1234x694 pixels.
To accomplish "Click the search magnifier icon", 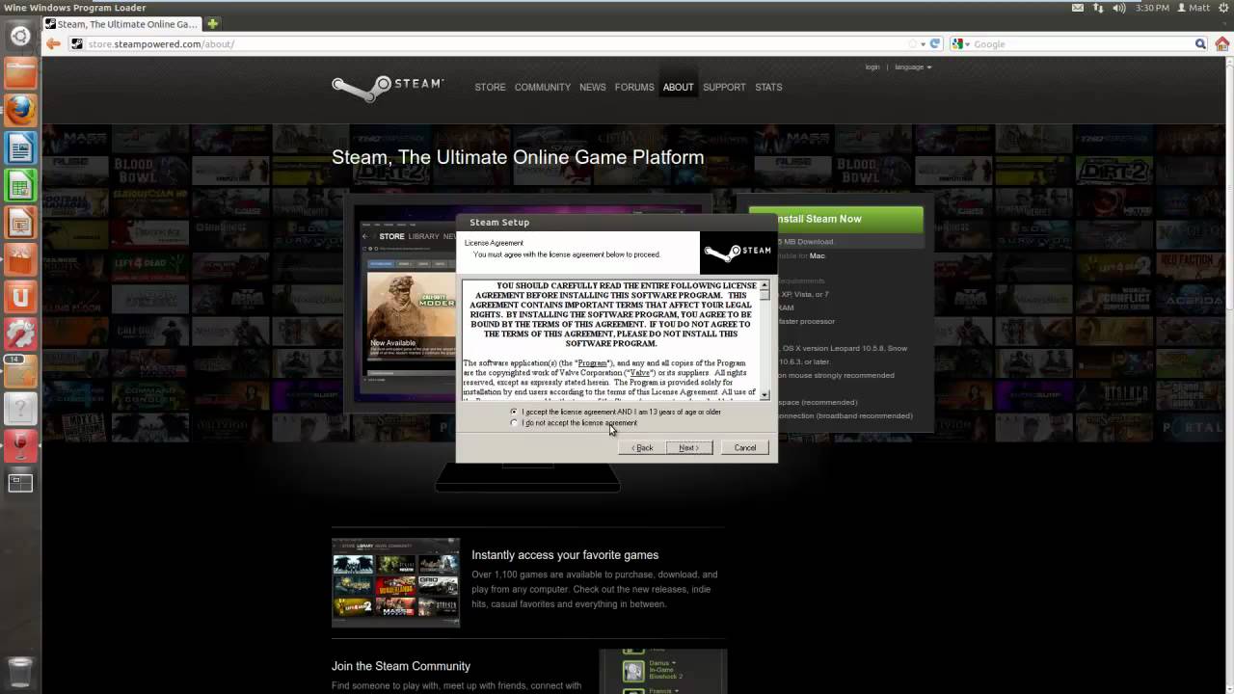I will coord(1200,43).
